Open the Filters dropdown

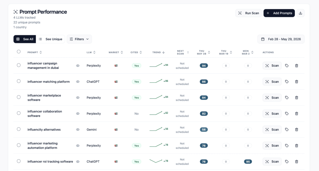point(79,39)
